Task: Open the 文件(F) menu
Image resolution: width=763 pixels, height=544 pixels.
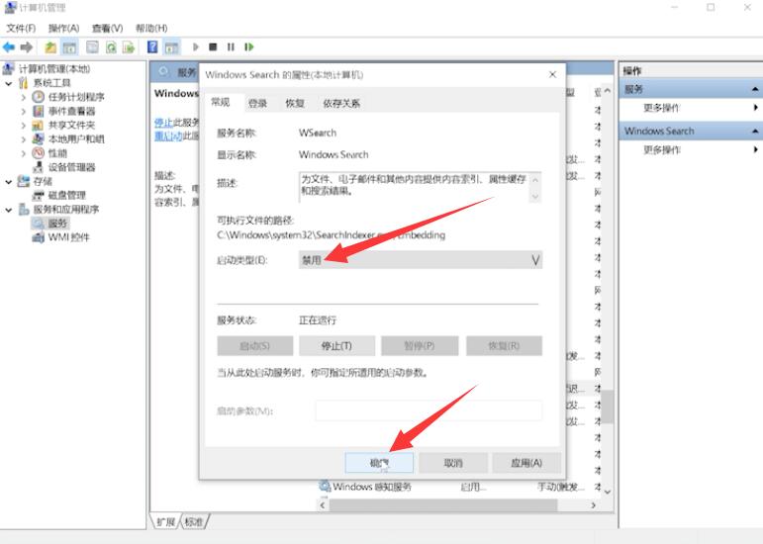Action: pyautogui.click(x=21, y=29)
